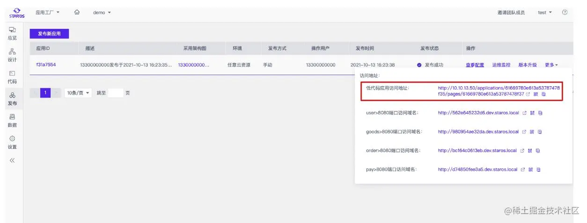Image resolution: width=587 pixels, height=223 pixels.
Task: Open the 总览 overview sidebar icon
Action: 12,34
